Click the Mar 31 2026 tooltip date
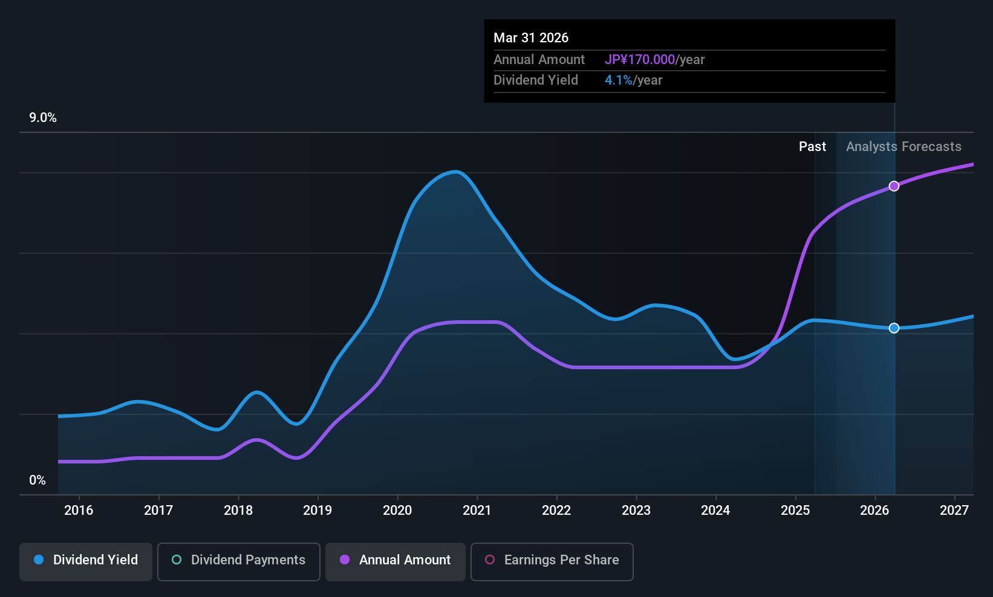The width and height of the screenshot is (993, 597). click(531, 37)
